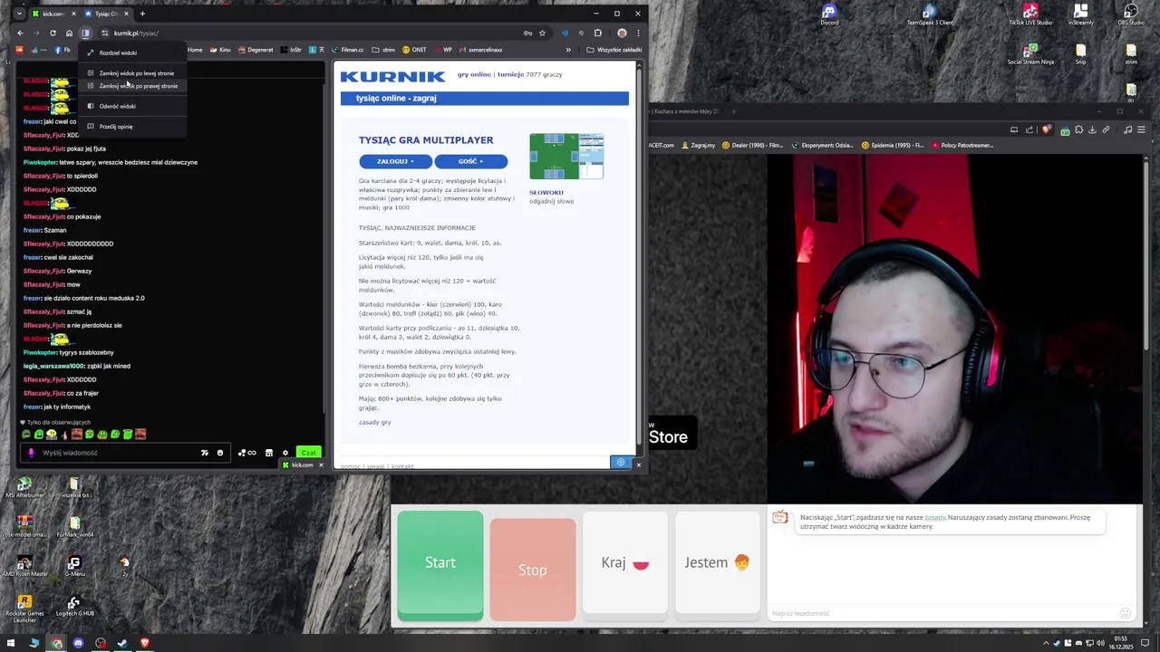This screenshot has height=652, width=1160.
Task: Open the Social Stream Ninja desktop shortcut
Action: click(1030, 54)
